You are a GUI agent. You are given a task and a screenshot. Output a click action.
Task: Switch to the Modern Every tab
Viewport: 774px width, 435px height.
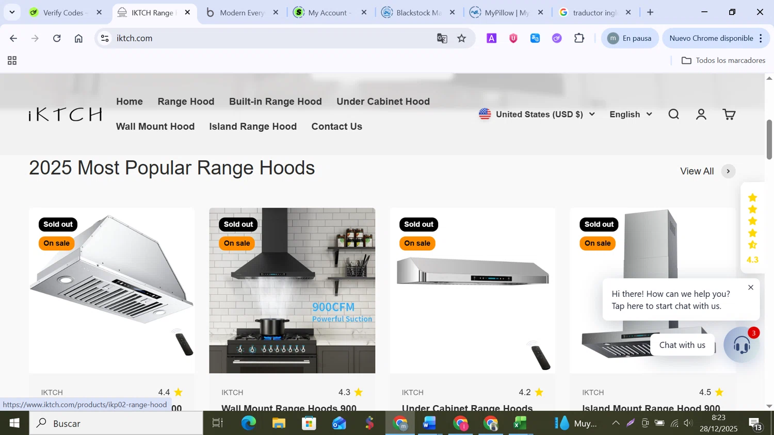tap(241, 12)
